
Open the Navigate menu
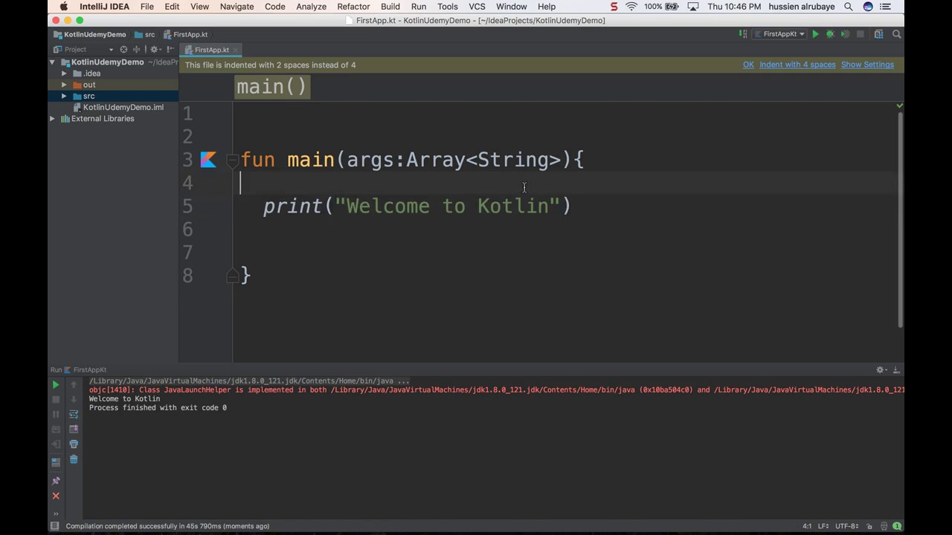tap(237, 7)
